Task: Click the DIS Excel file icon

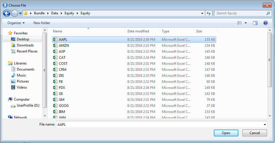Action: (55, 75)
